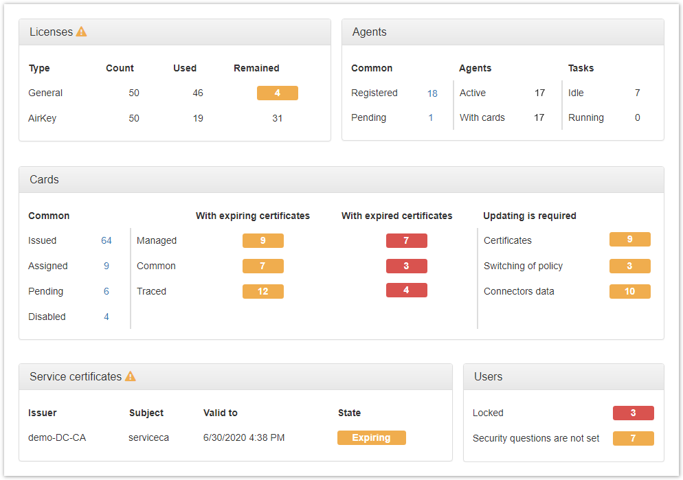Click the General license remained badge

pyautogui.click(x=277, y=93)
